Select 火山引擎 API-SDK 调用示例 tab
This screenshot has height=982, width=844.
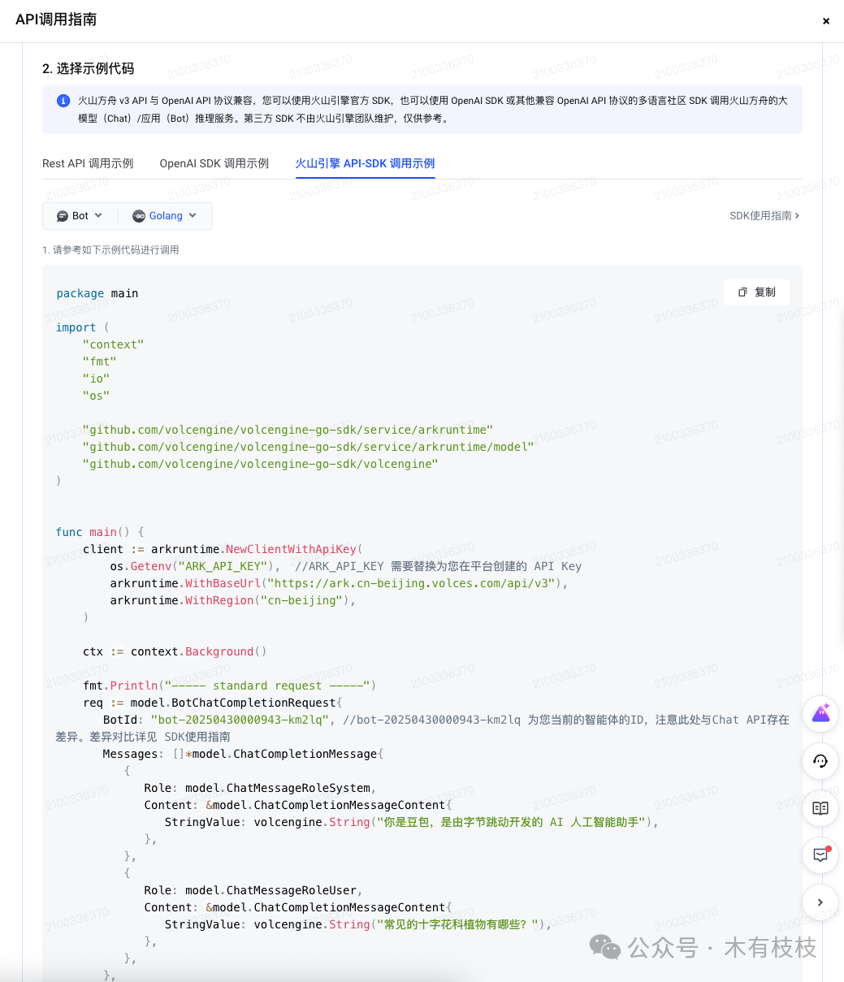coord(365,163)
